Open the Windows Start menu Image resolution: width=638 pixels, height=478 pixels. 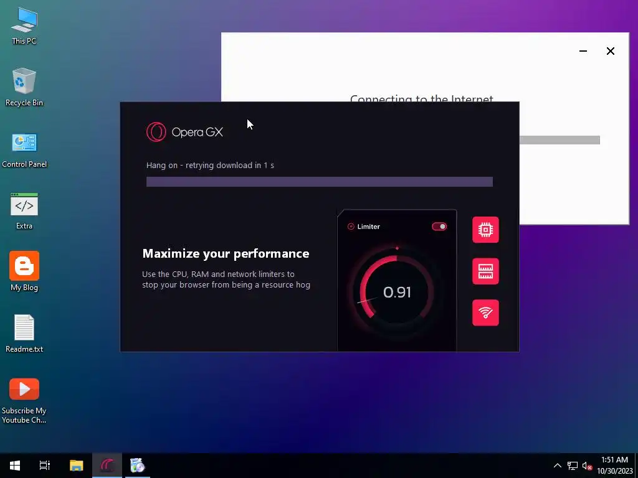[x=15, y=466]
